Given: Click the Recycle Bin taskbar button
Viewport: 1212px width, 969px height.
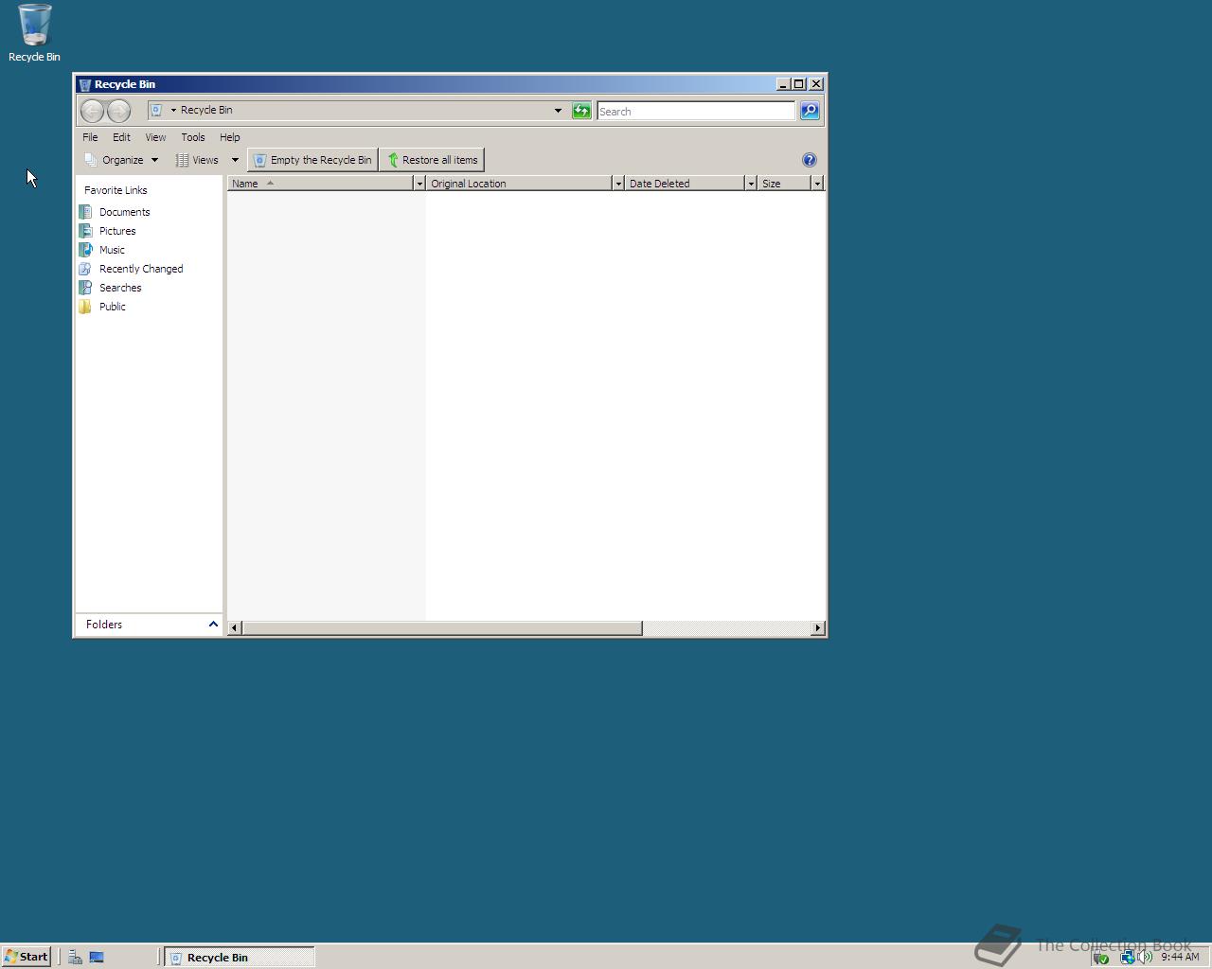Looking at the screenshot, I should (240, 957).
